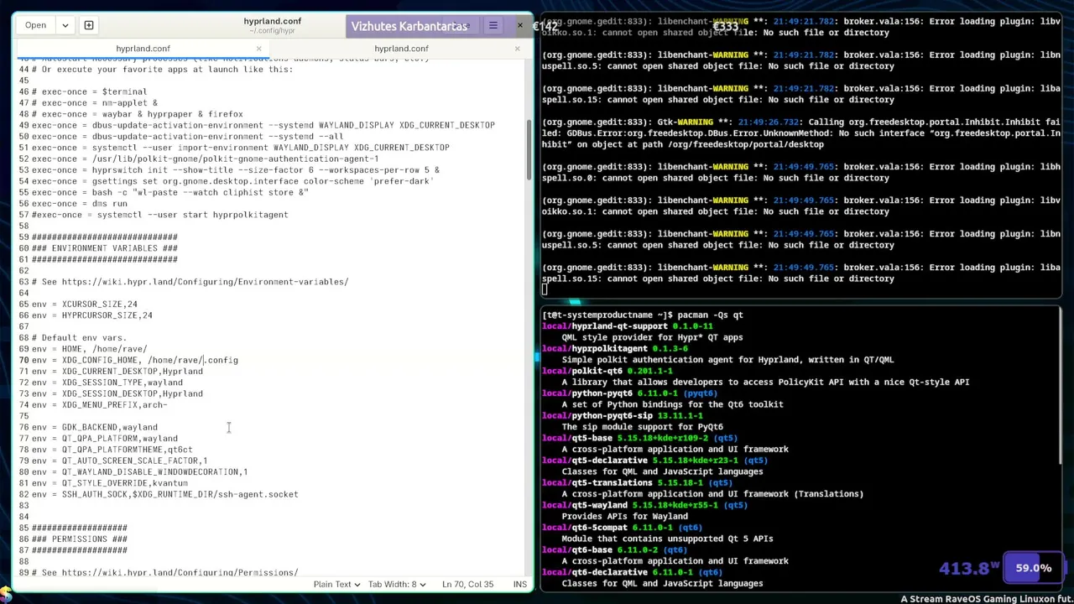Click the '# Default env vars.' comment

click(x=79, y=338)
